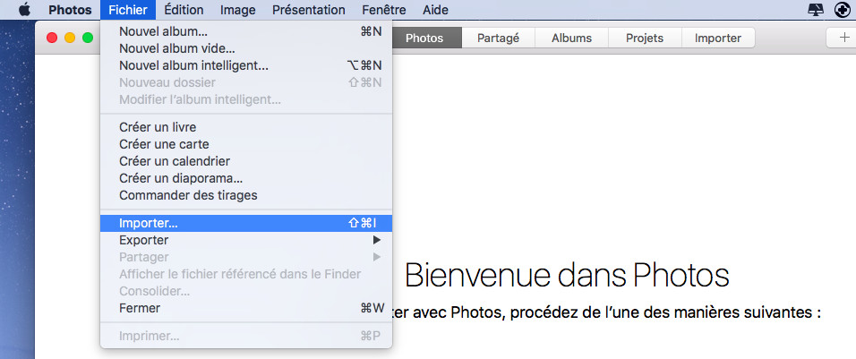Switch to the Importer tab in the toolbar

click(x=718, y=38)
